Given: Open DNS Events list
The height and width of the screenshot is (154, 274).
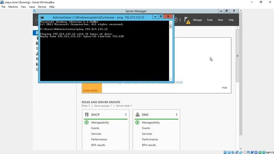Looking at the screenshot, I should coord(146,128).
